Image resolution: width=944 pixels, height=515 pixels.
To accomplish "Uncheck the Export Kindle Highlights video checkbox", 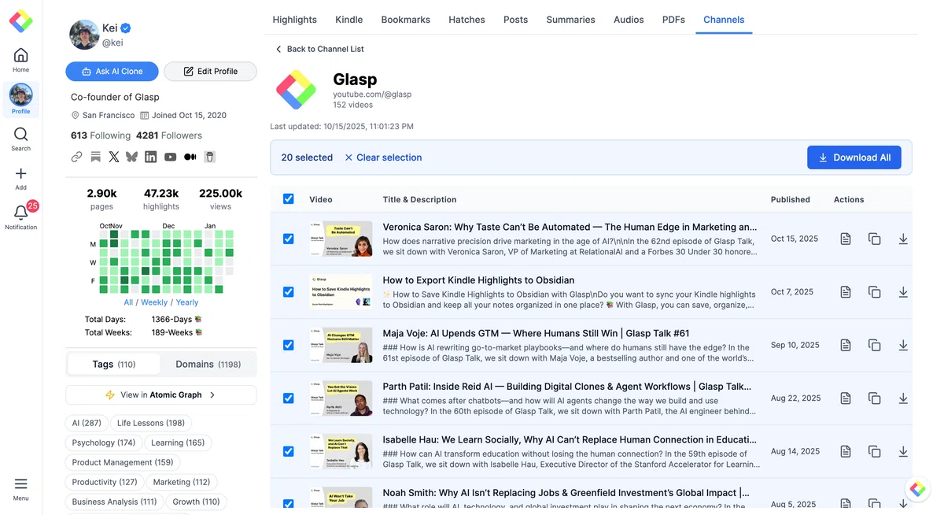I will 288,292.
